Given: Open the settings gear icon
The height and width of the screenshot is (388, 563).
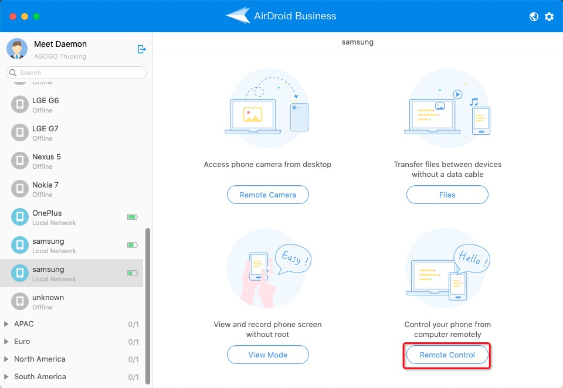Looking at the screenshot, I should [549, 16].
